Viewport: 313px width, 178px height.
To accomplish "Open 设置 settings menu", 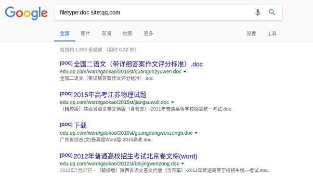I will coord(251,34).
